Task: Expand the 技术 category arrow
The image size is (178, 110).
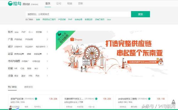Action: point(47,32)
